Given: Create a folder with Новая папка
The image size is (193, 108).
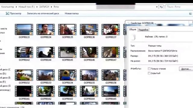Looking at the screenshot, I should (x=72, y=13).
